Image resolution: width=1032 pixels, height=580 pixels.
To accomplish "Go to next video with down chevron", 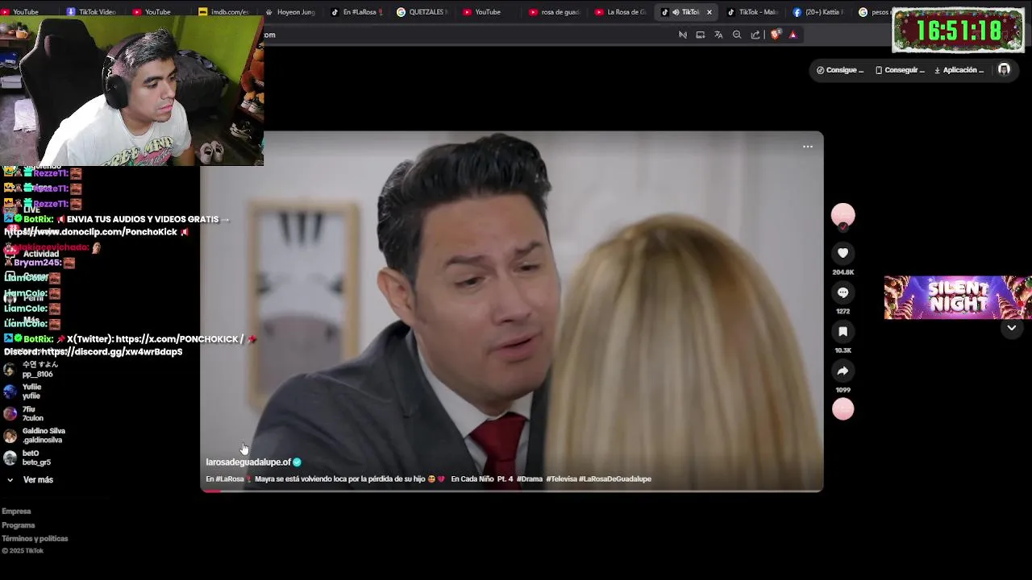I will tap(1011, 328).
